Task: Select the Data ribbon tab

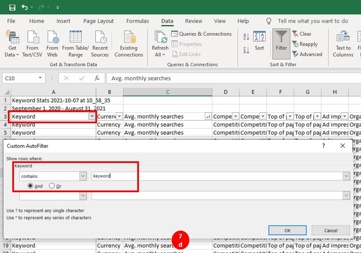Action: 167,21
